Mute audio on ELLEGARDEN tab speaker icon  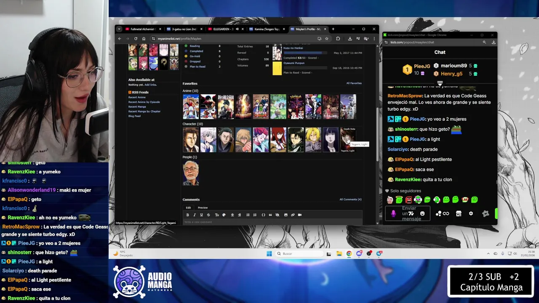[x=237, y=29]
